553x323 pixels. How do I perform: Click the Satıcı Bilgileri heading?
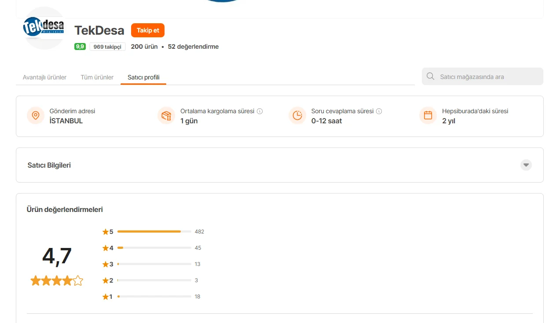pyautogui.click(x=49, y=165)
